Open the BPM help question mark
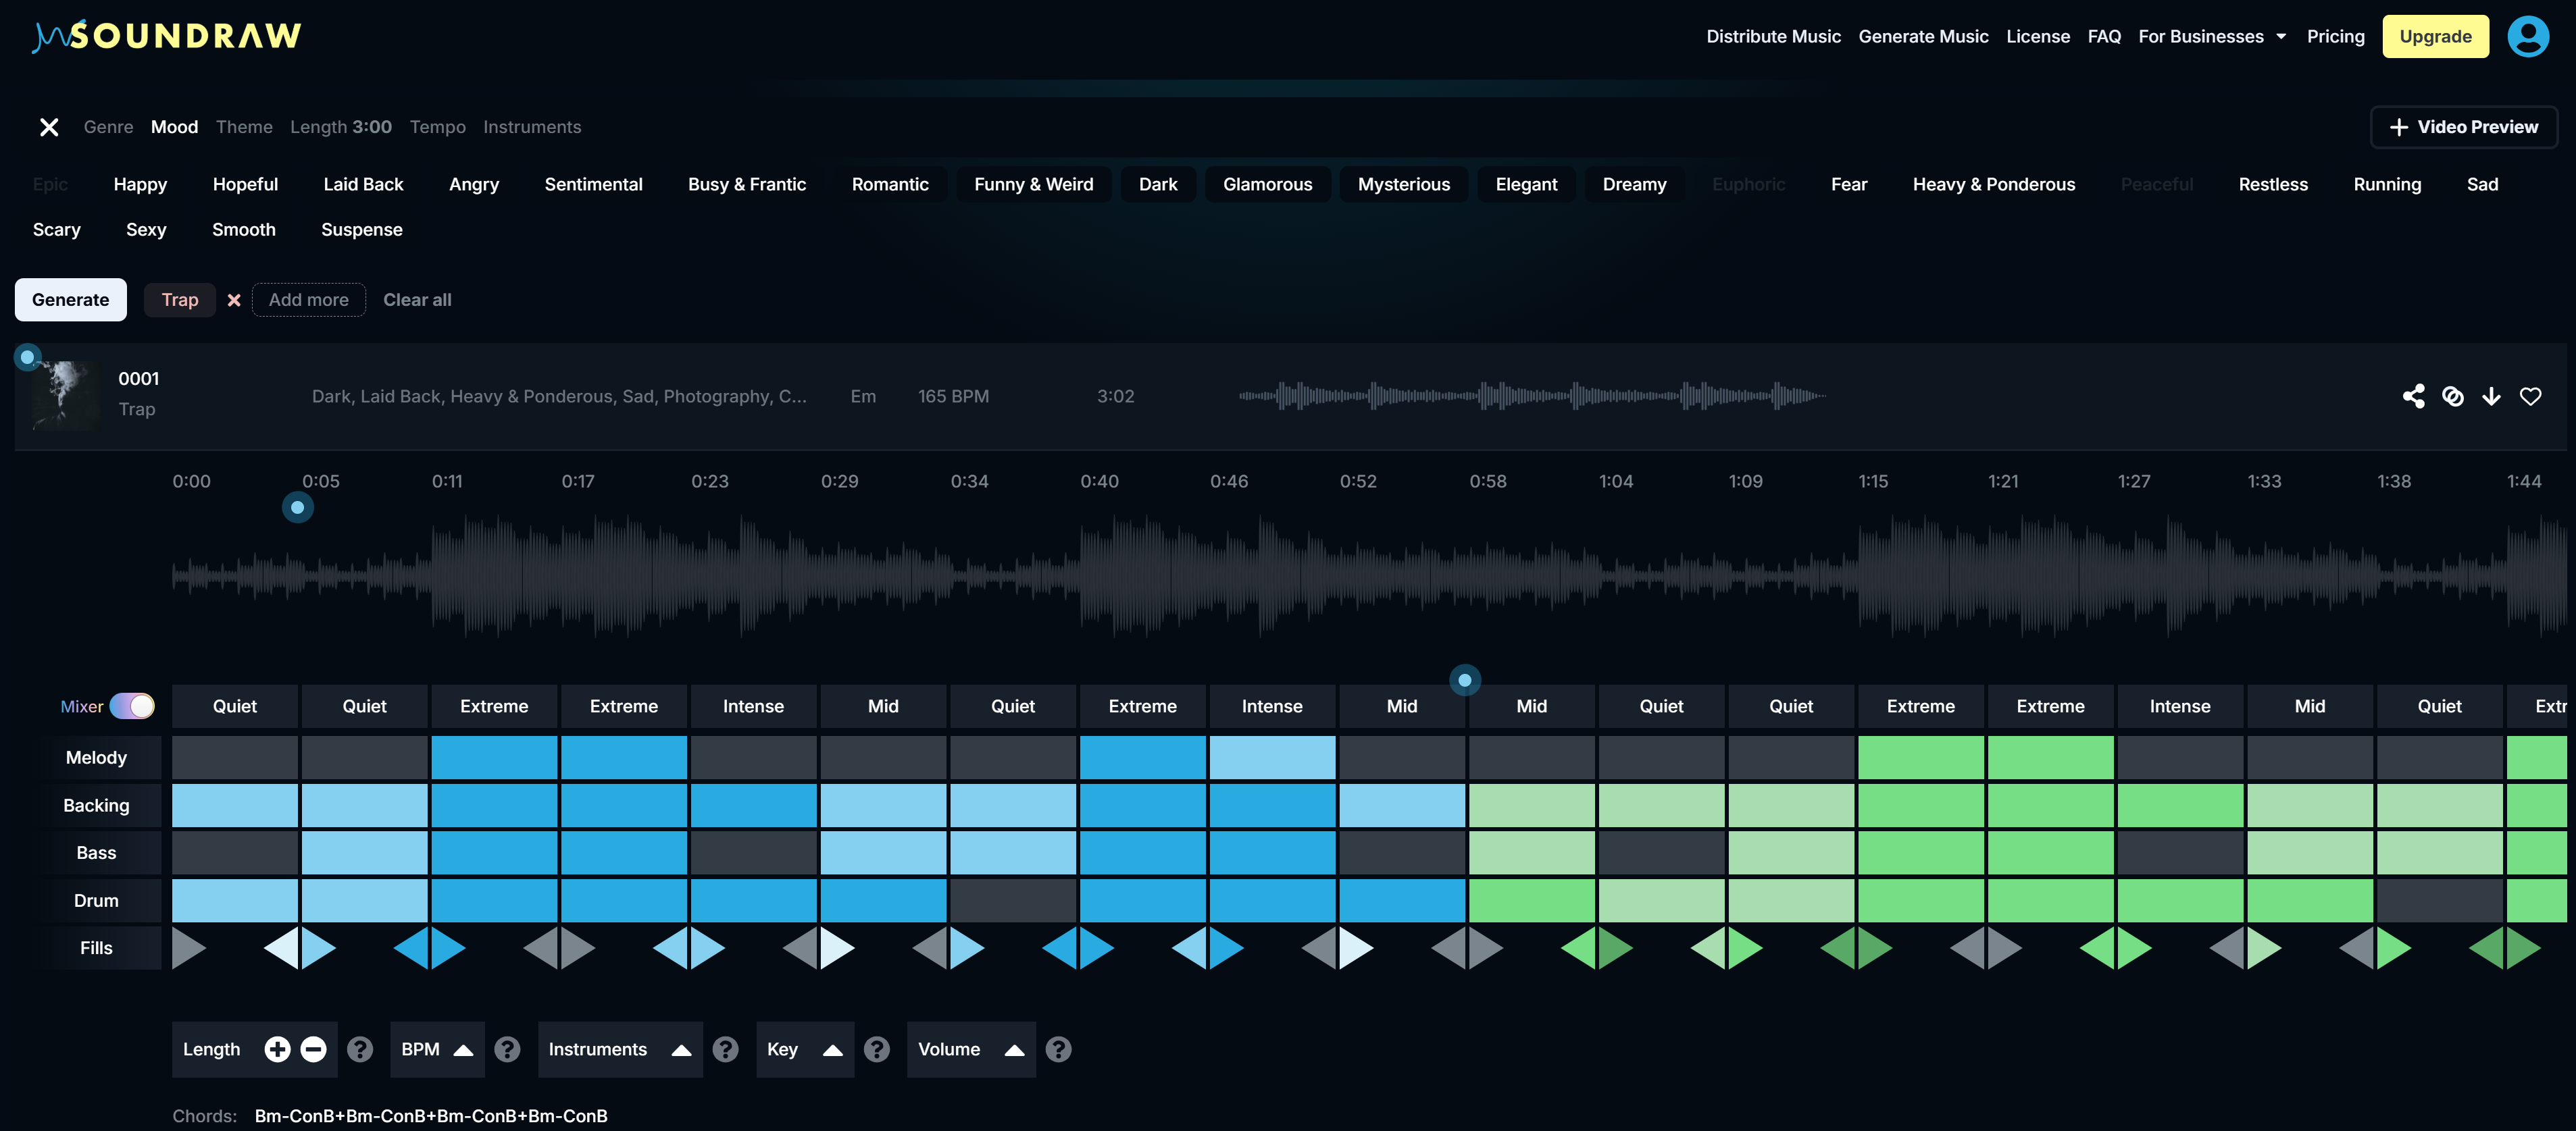The image size is (2576, 1131). (x=507, y=1049)
